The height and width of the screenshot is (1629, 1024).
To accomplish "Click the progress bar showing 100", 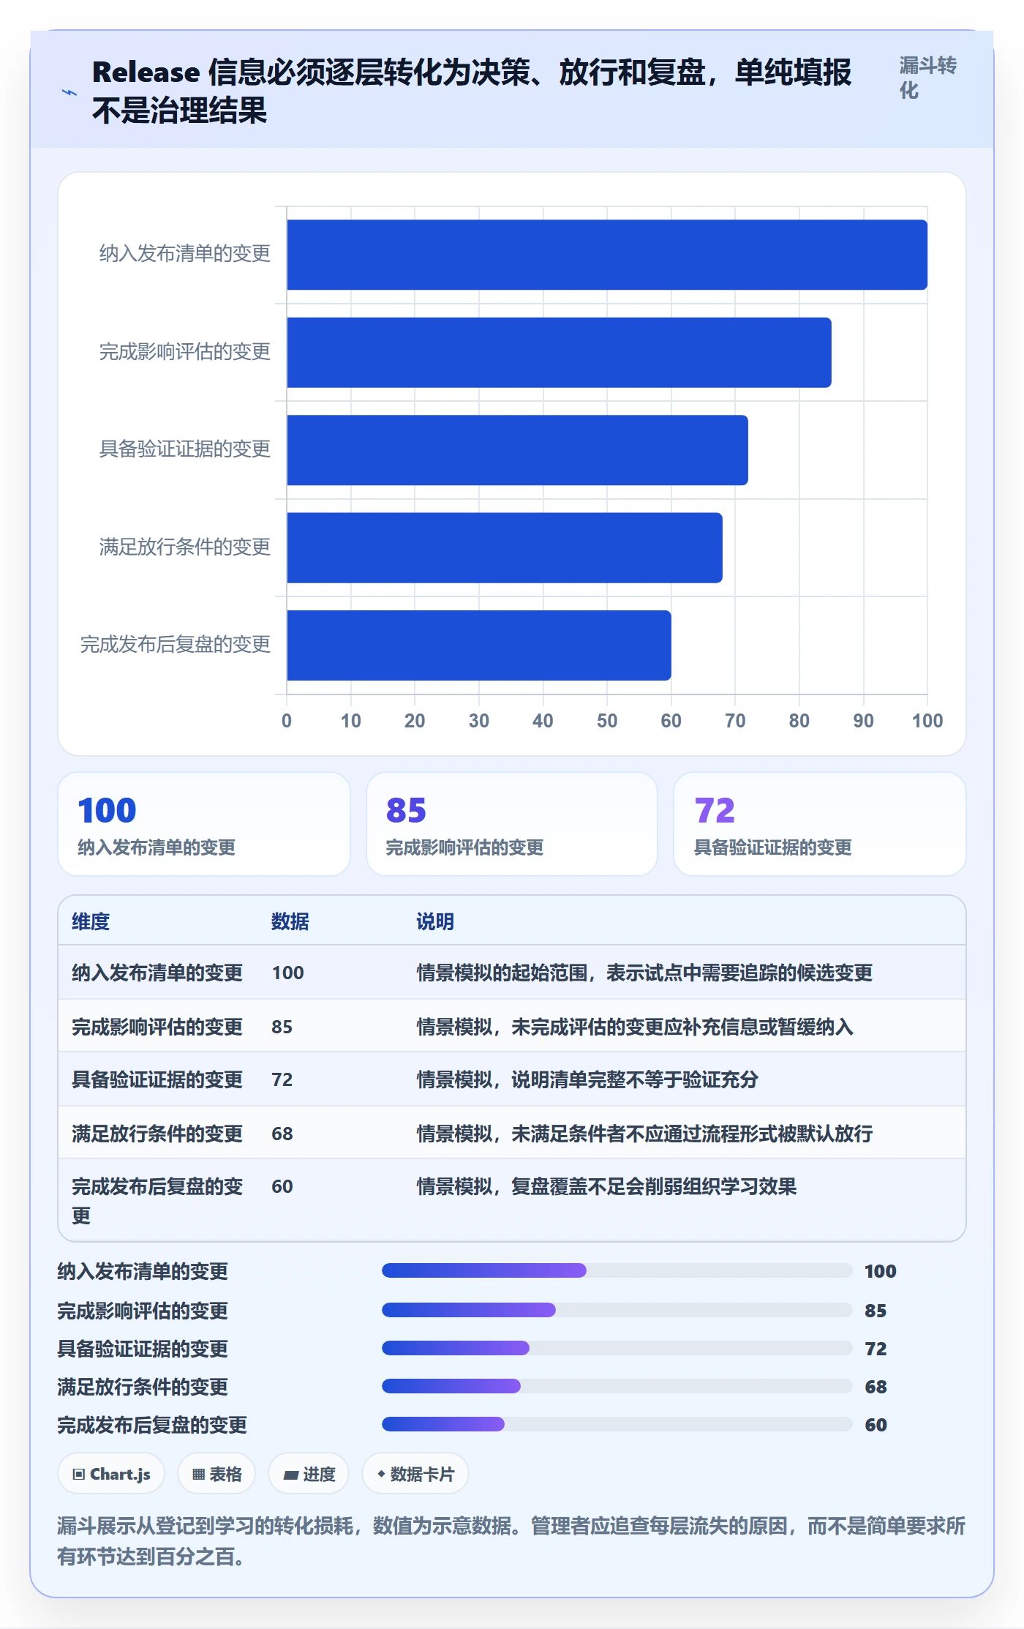I will coord(617,1270).
